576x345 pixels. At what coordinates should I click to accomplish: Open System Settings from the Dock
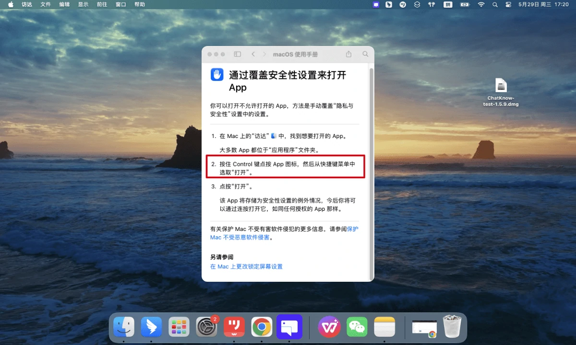pos(207,327)
